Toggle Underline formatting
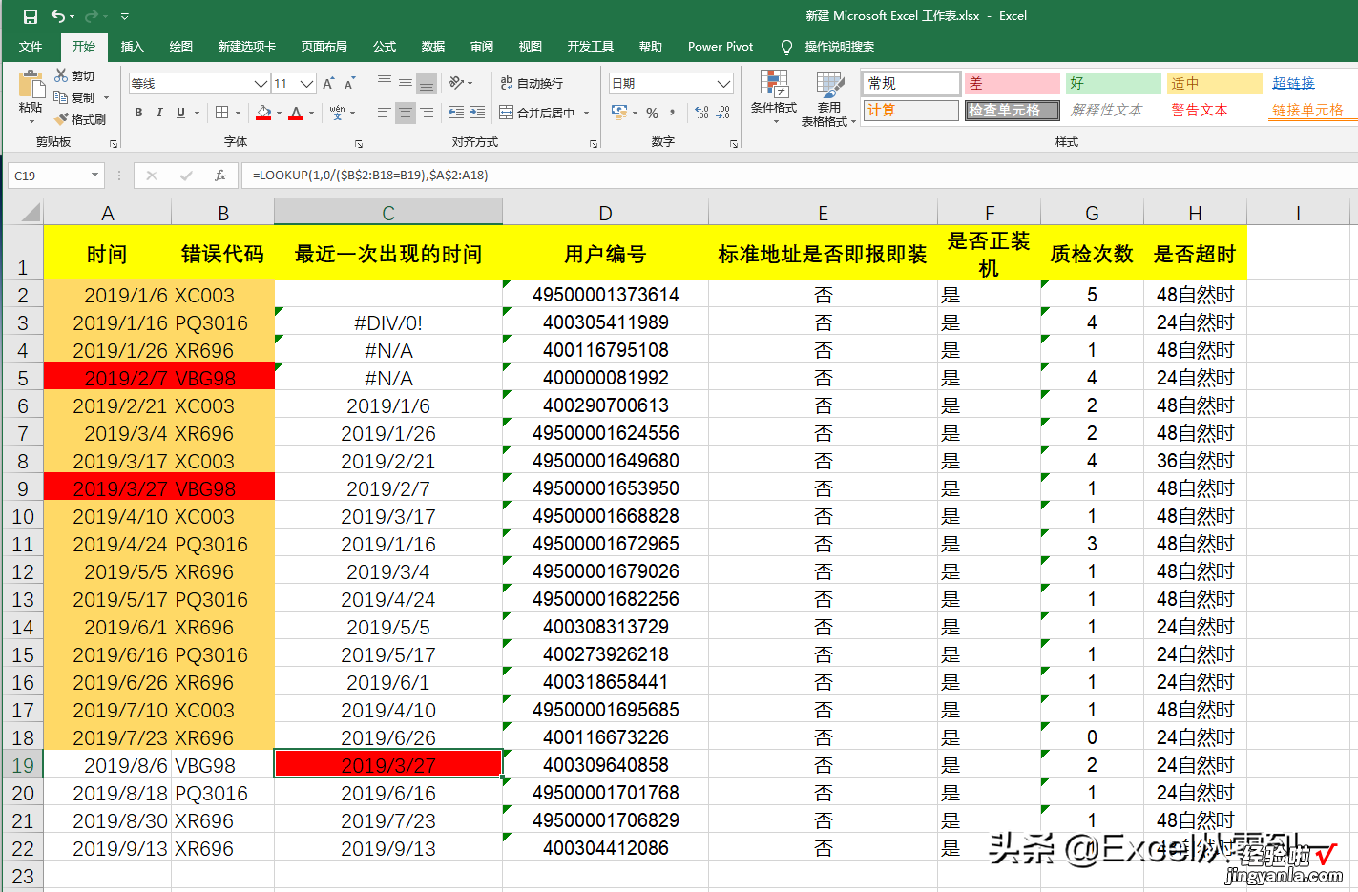The width and height of the screenshot is (1358, 892). (180, 113)
